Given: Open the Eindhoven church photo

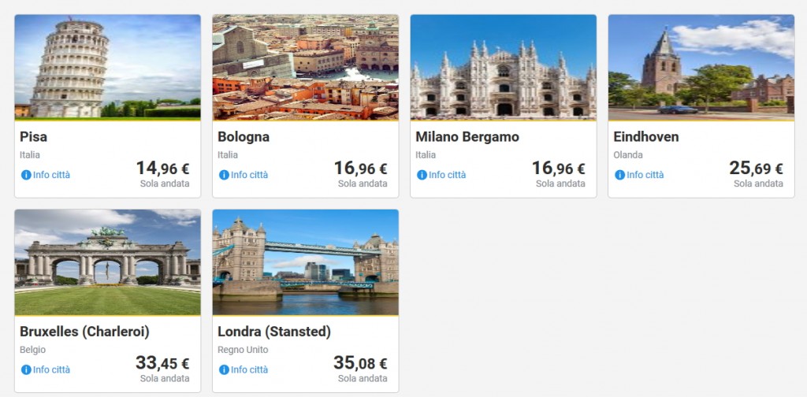Looking at the screenshot, I should [701, 67].
